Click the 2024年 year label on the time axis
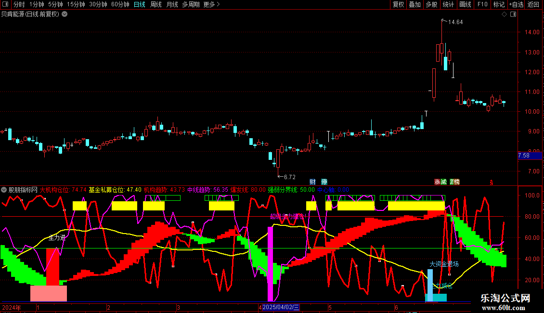Image resolution: width=544 pixels, height=313 pixels. pyautogui.click(x=12, y=308)
